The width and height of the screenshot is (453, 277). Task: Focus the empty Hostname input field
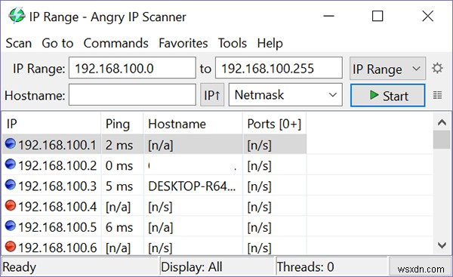(132, 95)
